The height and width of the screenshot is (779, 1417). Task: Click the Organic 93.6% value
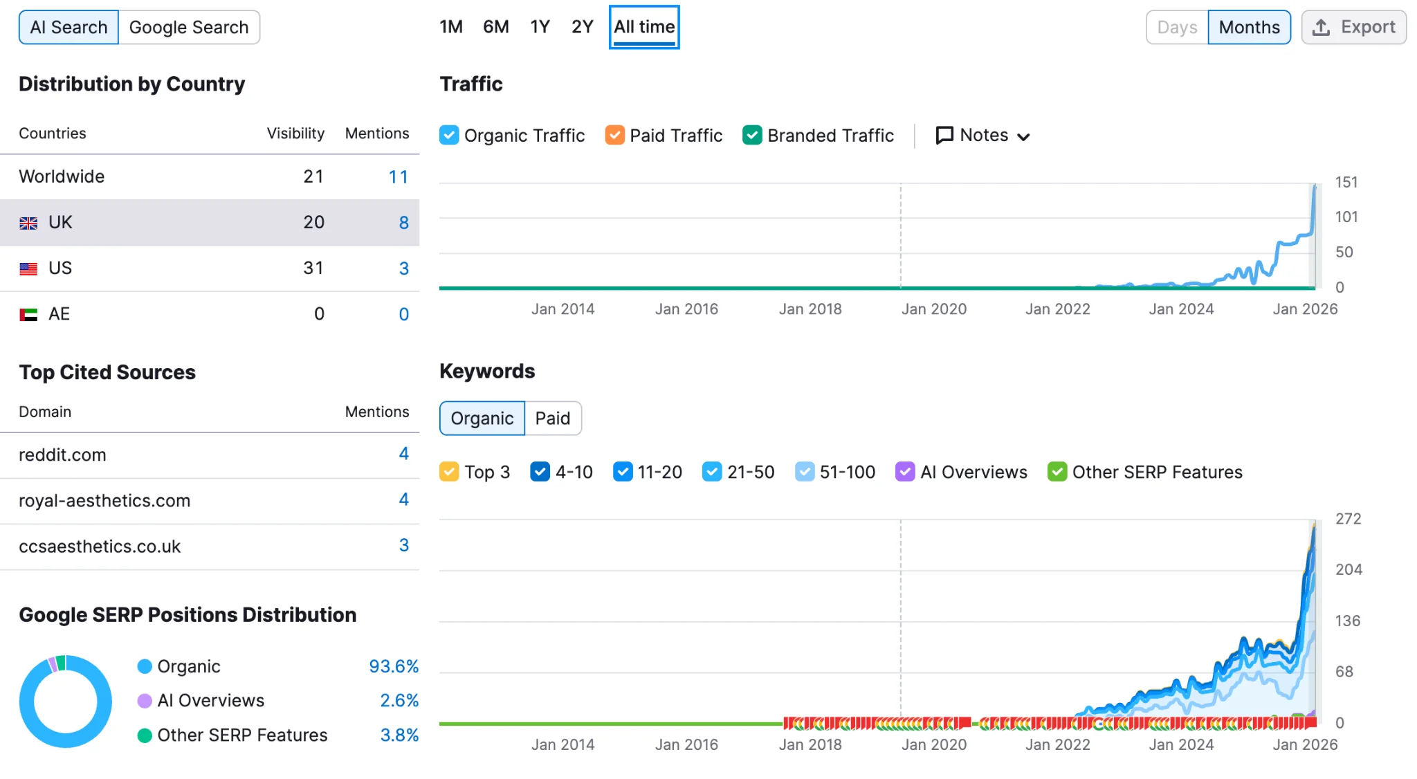pyautogui.click(x=394, y=666)
